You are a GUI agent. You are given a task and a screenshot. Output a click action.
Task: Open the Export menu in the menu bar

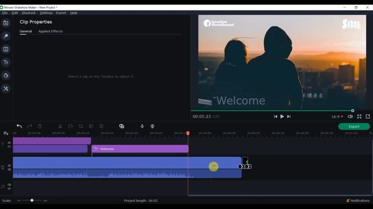tap(61, 13)
